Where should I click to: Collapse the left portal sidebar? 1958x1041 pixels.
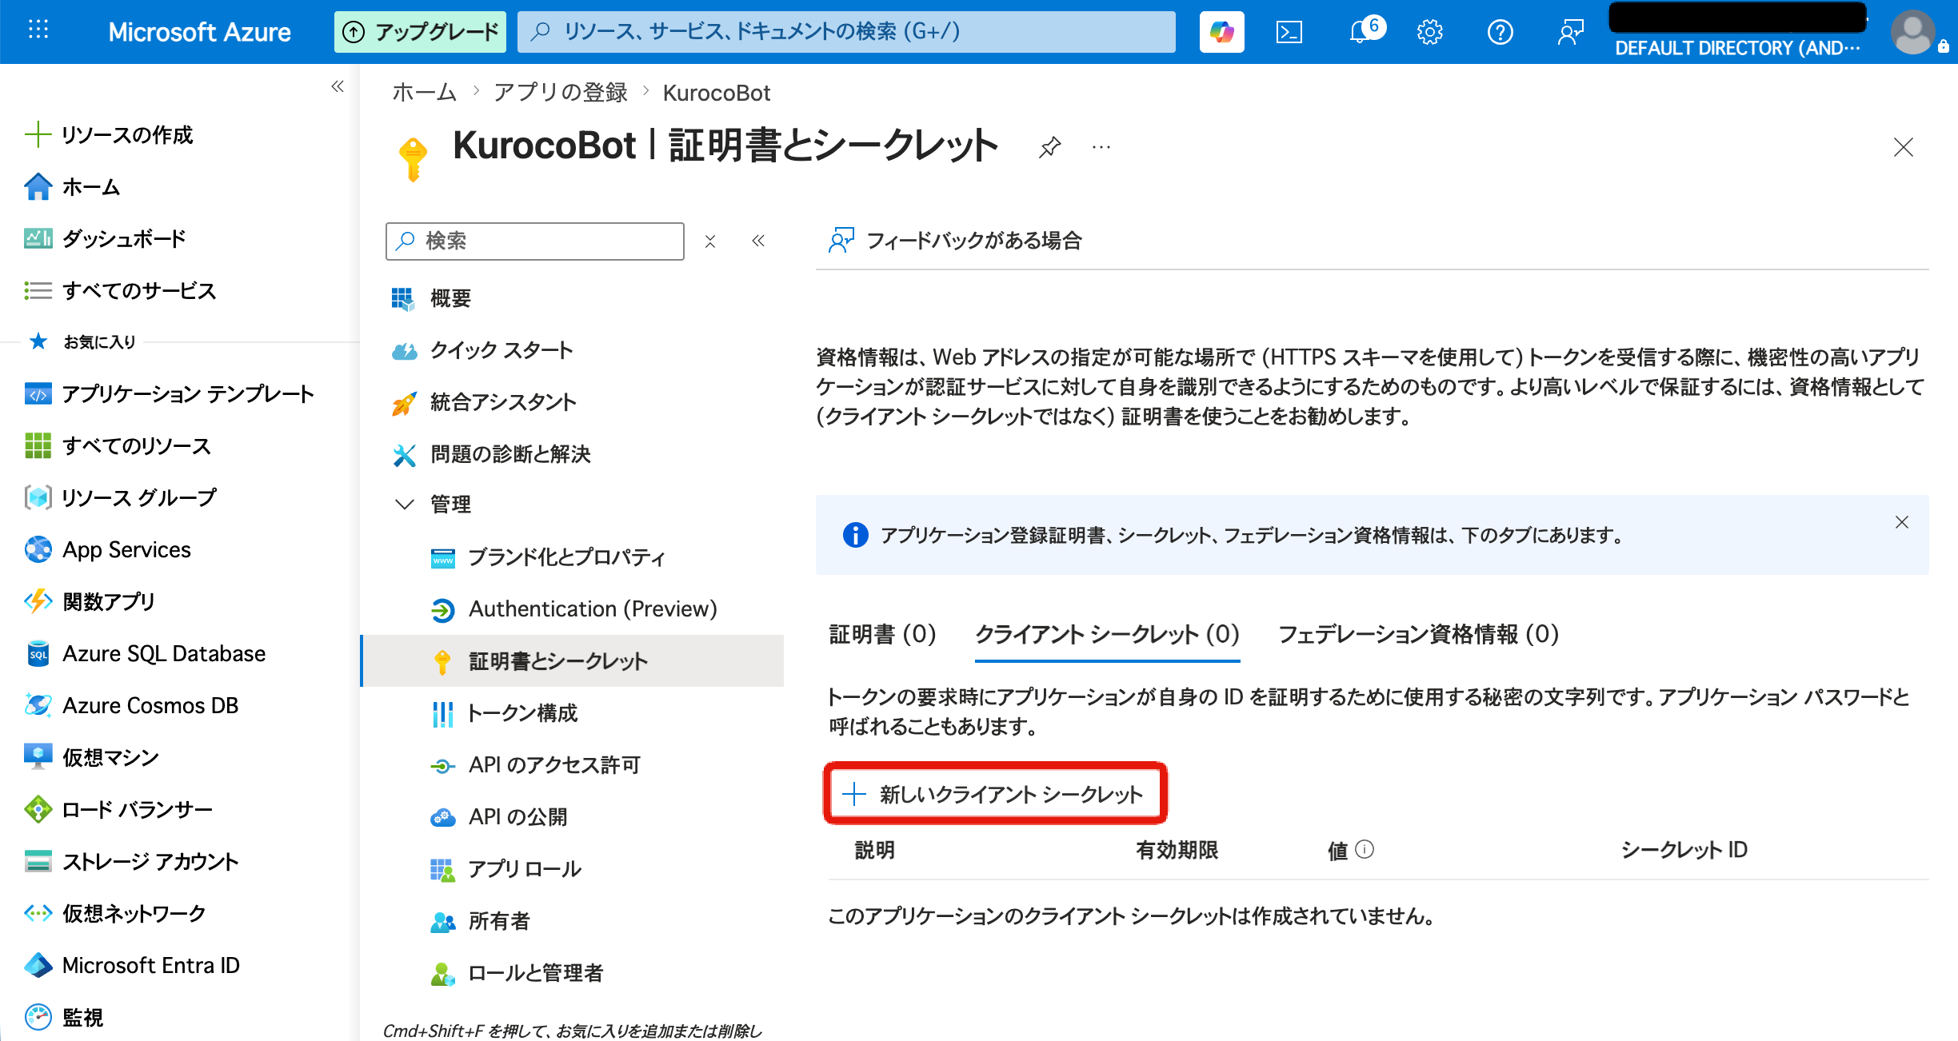338,86
